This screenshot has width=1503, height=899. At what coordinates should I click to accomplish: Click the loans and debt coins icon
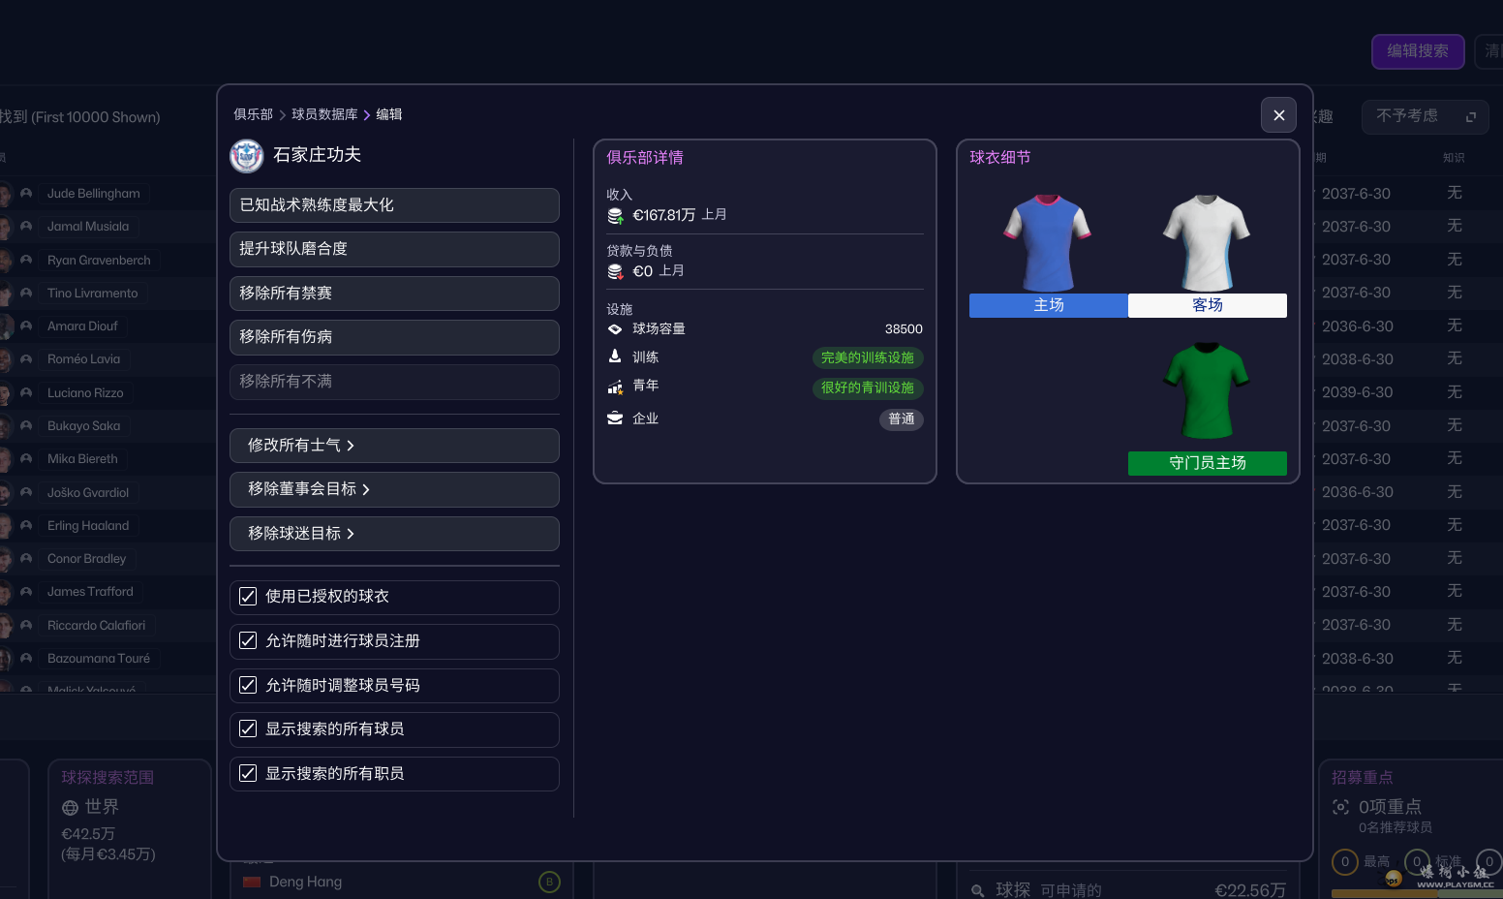(x=615, y=272)
